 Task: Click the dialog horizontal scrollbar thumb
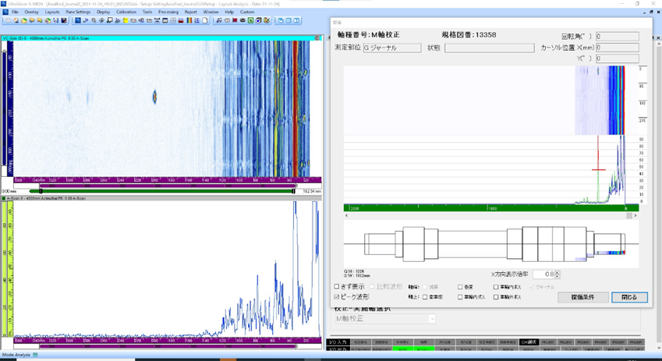click(629, 215)
